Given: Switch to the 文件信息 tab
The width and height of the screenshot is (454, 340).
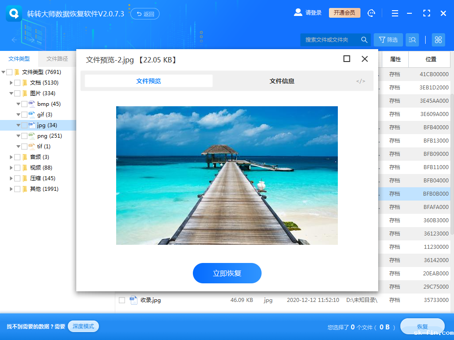Looking at the screenshot, I should [282, 81].
